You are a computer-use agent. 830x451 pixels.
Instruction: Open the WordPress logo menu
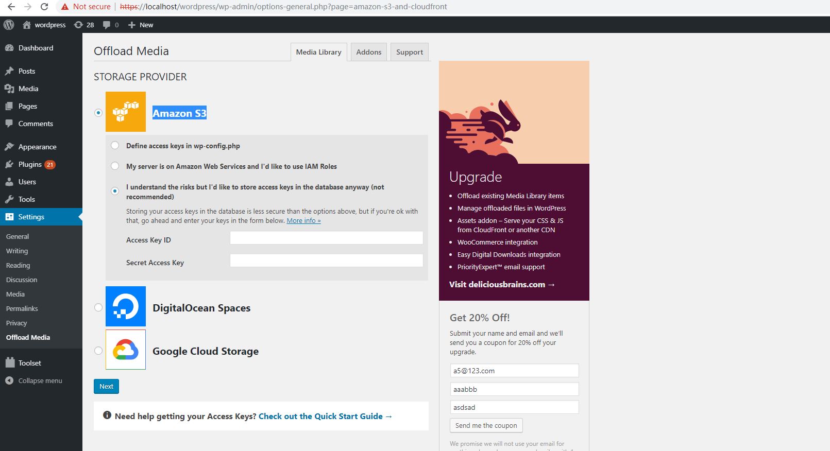[9, 25]
